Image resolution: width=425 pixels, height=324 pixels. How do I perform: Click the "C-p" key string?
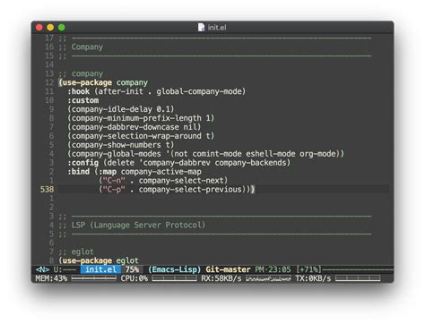114,190
